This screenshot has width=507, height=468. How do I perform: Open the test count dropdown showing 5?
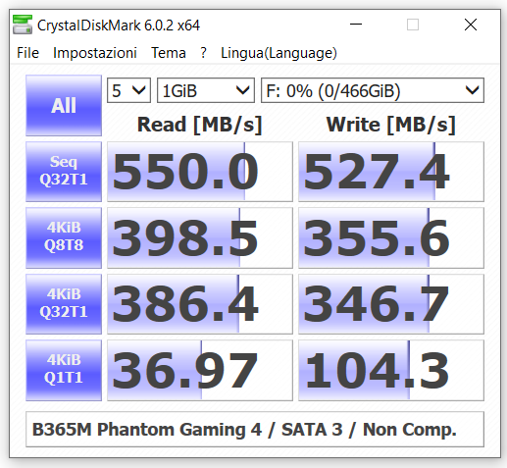click(128, 90)
